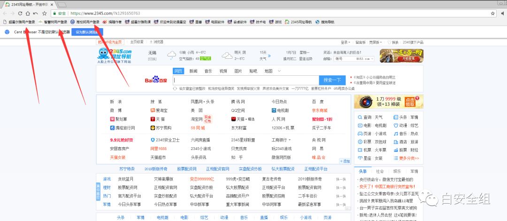Open the 热门 row category label
507x221 pixels.
pos(107,196)
